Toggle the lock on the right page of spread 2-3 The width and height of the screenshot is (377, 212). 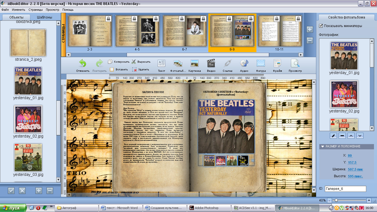tap(108, 19)
